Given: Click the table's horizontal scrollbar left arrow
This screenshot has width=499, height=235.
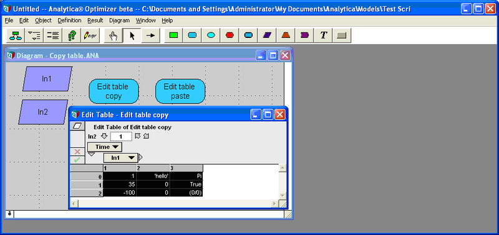Looking at the screenshot, I should [74, 203].
